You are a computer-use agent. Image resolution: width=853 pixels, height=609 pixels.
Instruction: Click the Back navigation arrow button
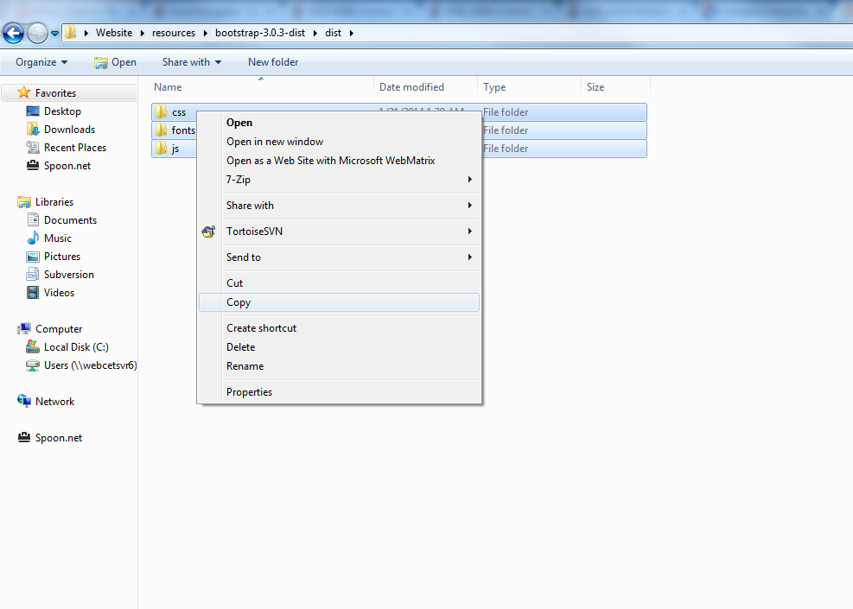coord(14,33)
